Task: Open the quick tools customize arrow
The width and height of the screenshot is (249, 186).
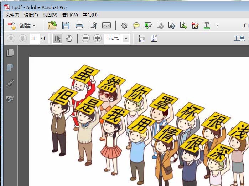Action: pyautogui.click(x=217, y=25)
